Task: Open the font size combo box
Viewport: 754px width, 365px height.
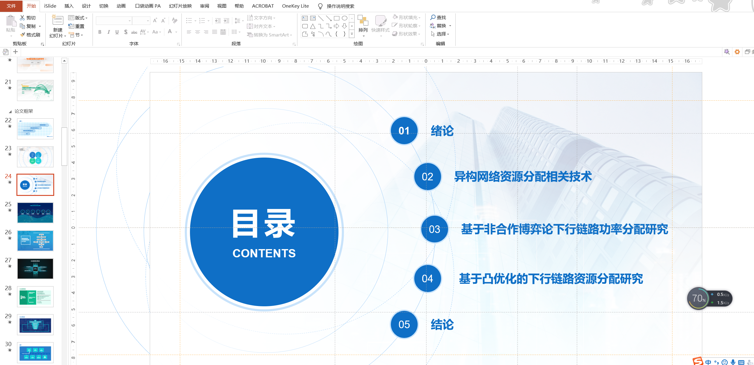Action: tap(141, 21)
